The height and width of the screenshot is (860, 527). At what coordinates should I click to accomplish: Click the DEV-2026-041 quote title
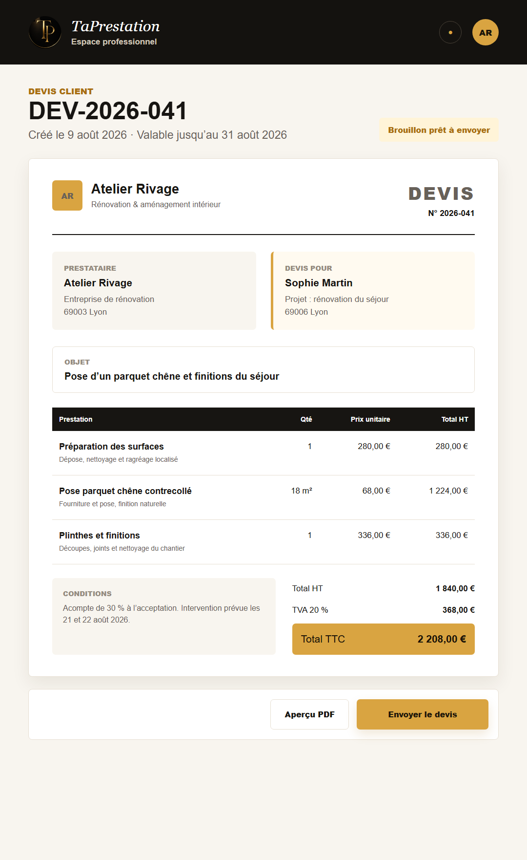click(x=108, y=111)
